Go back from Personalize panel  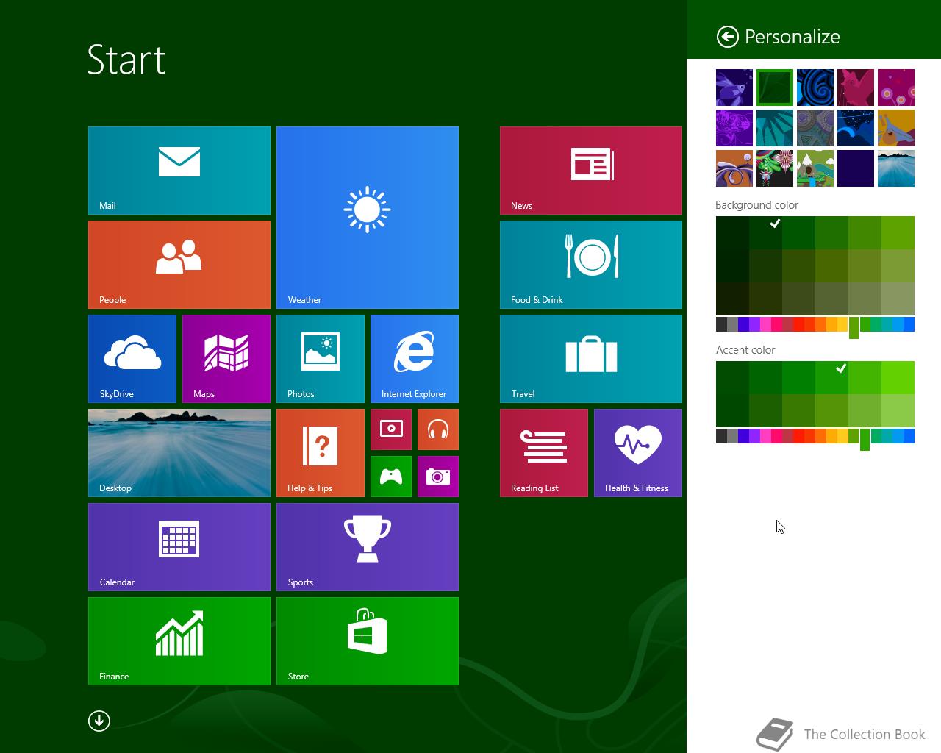point(727,37)
